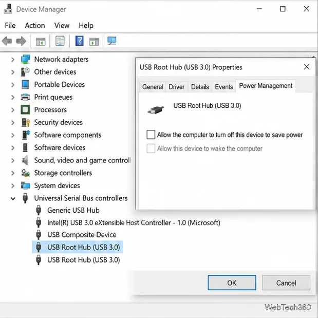Open the View menu
Screen dimensions: 318x318
tap(62, 25)
